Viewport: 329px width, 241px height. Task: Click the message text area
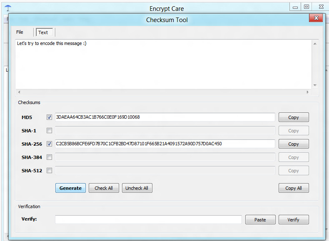pos(164,65)
